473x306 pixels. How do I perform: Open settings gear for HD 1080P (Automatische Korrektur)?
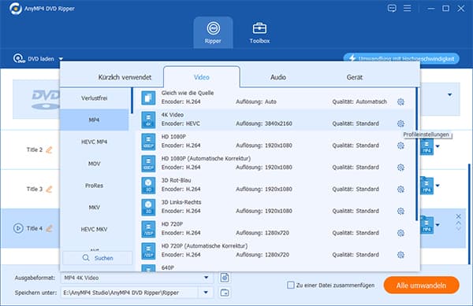coord(400,168)
